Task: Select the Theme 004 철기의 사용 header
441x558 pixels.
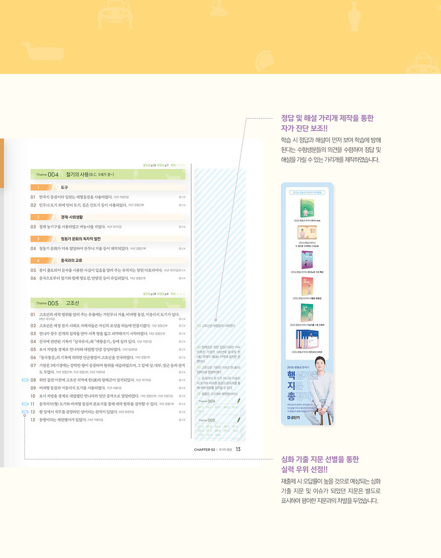Action: point(108,175)
